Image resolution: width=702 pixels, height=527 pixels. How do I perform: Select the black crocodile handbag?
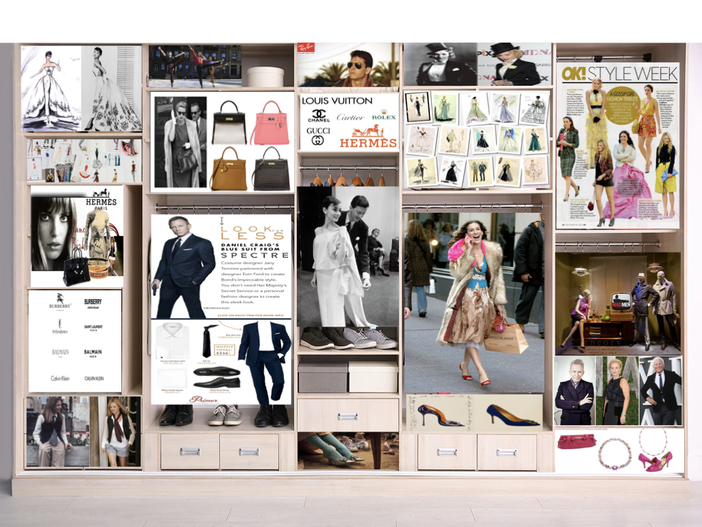(x=270, y=169)
